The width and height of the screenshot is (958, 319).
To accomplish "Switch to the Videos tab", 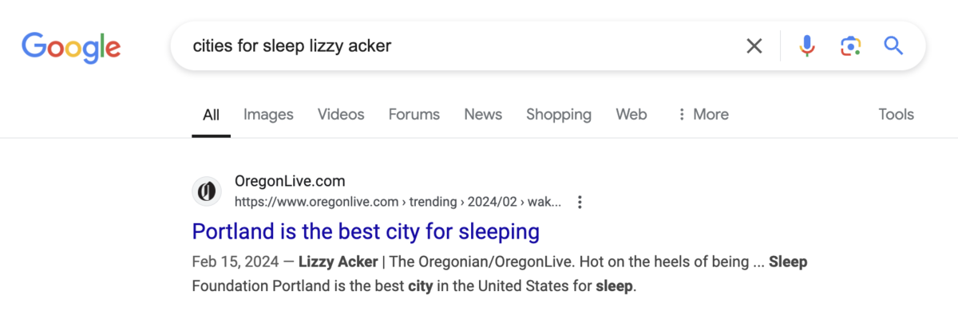I will tap(341, 114).
